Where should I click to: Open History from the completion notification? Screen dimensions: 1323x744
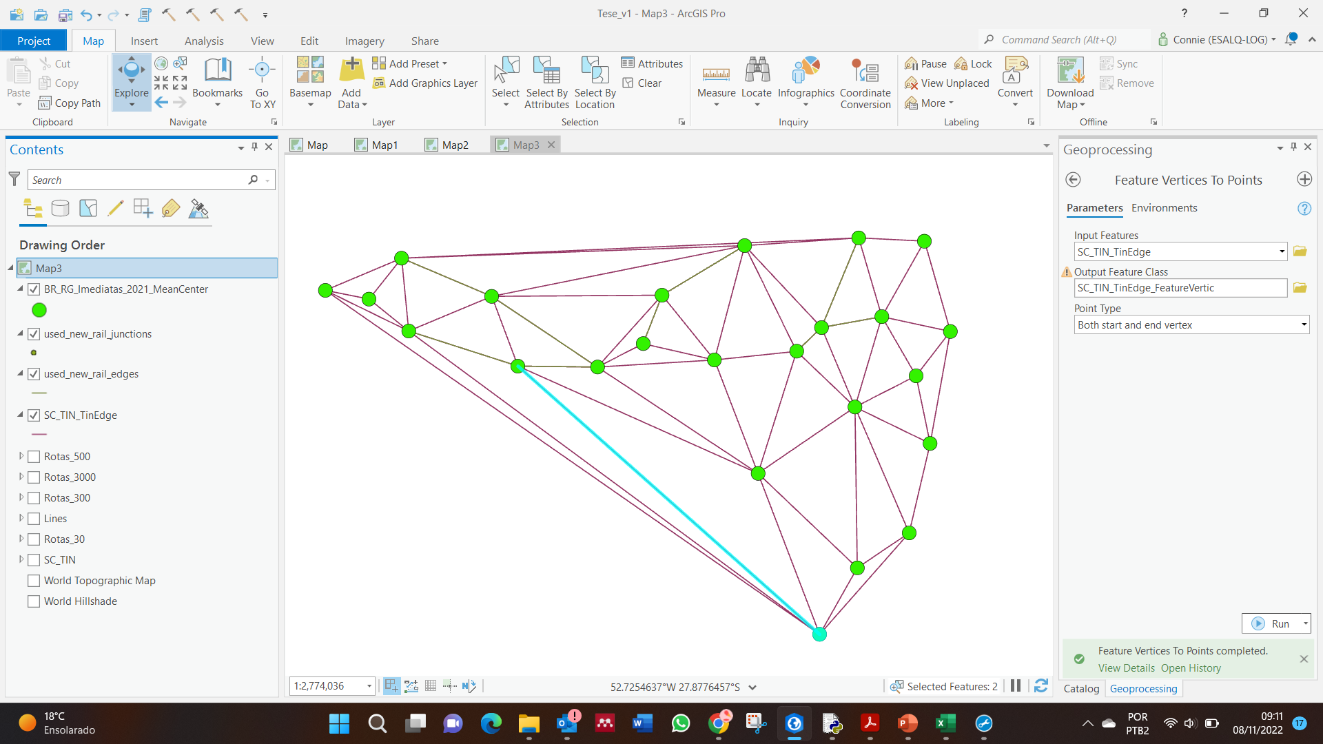(x=1191, y=668)
